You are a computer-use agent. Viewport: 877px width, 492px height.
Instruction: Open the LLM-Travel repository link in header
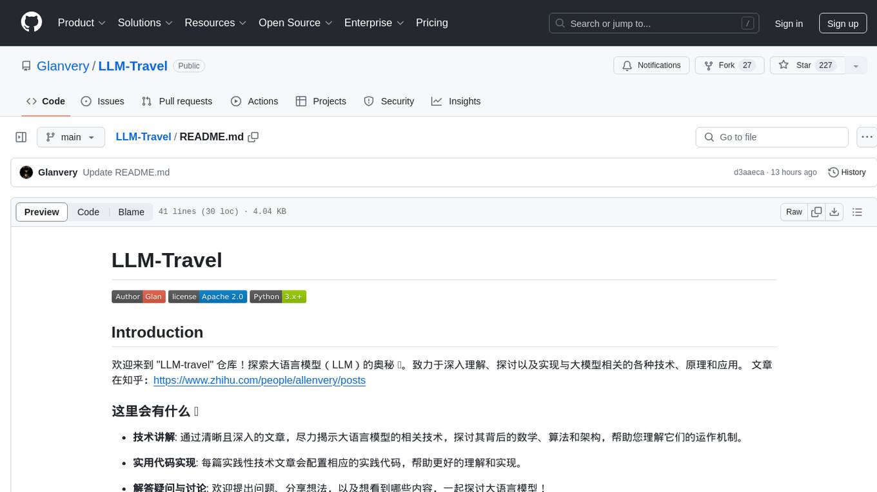[133, 66]
